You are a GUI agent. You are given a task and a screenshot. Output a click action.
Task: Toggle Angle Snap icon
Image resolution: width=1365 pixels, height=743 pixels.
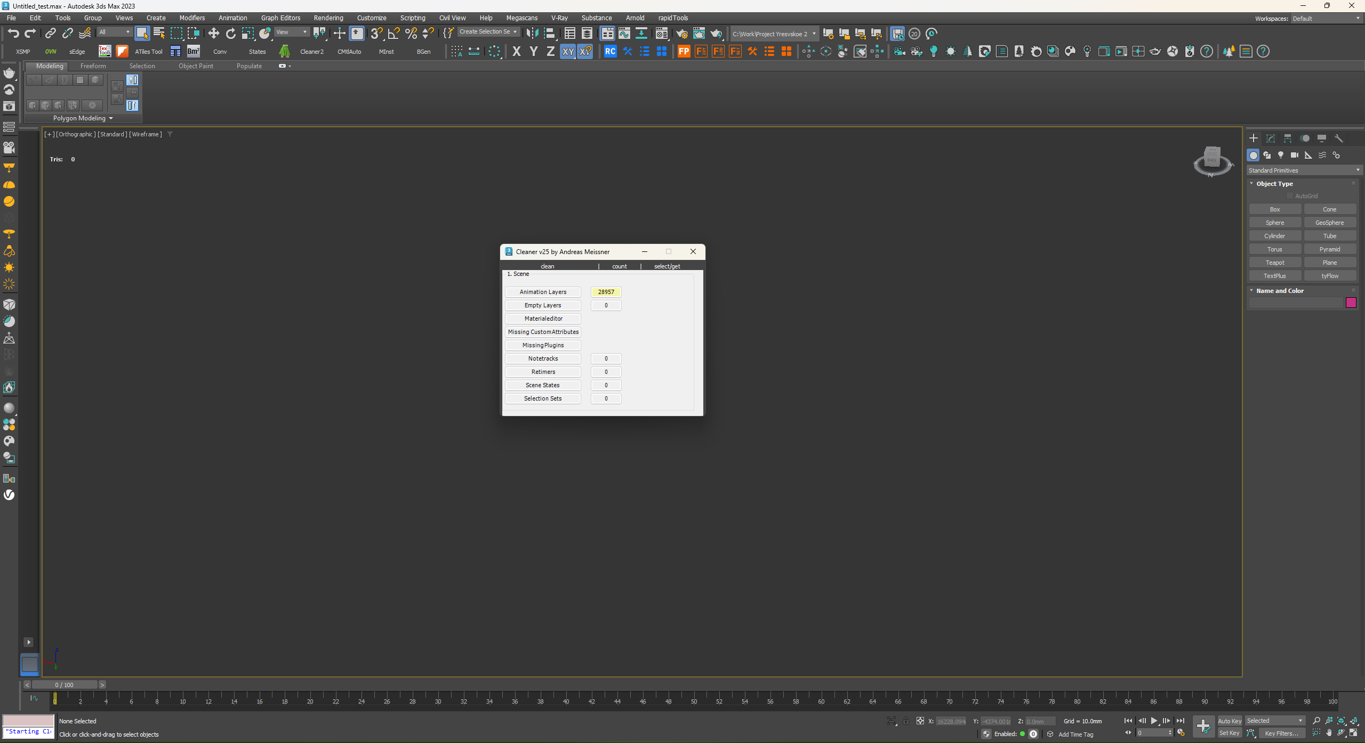pyautogui.click(x=394, y=34)
